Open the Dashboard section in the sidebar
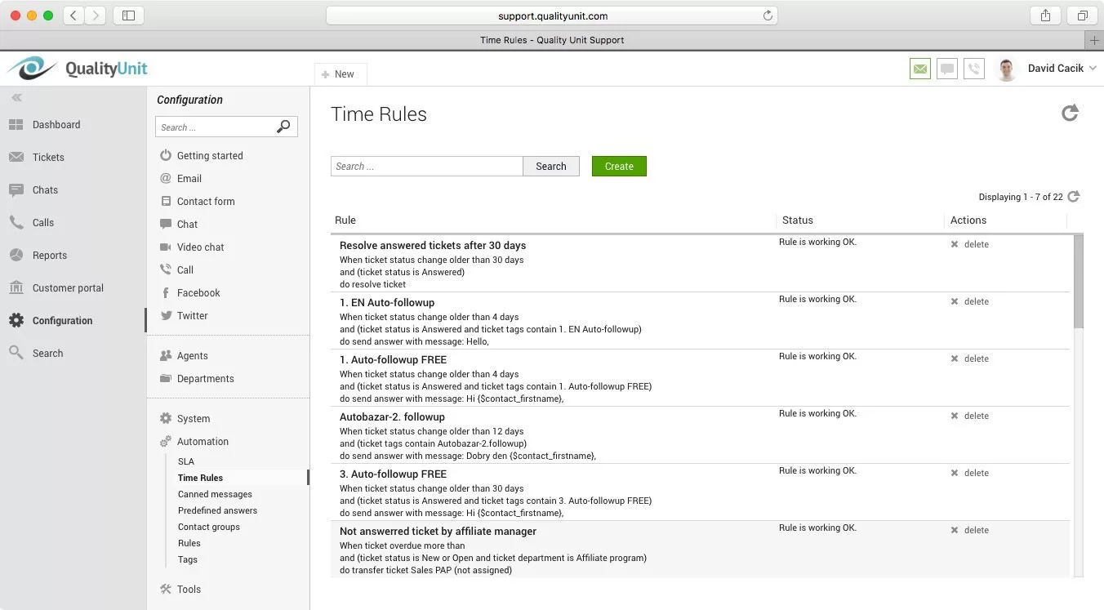Viewport: 1104px width, 610px height. click(x=56, y=124)
